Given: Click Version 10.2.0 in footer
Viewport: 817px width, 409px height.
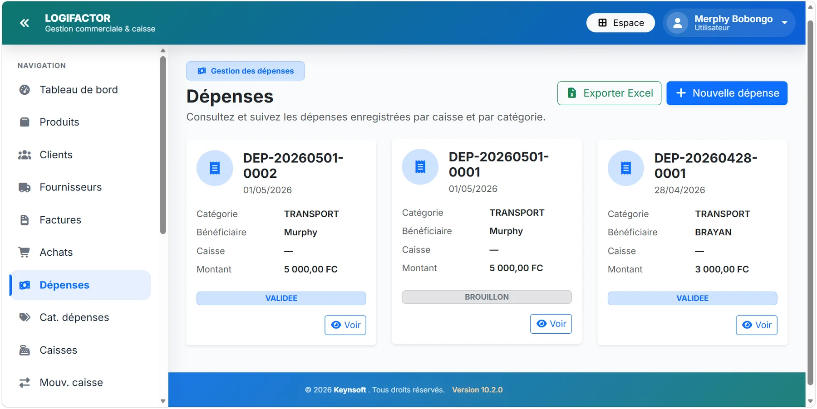Looking at the screenshot, I should (x=477, y=390).
